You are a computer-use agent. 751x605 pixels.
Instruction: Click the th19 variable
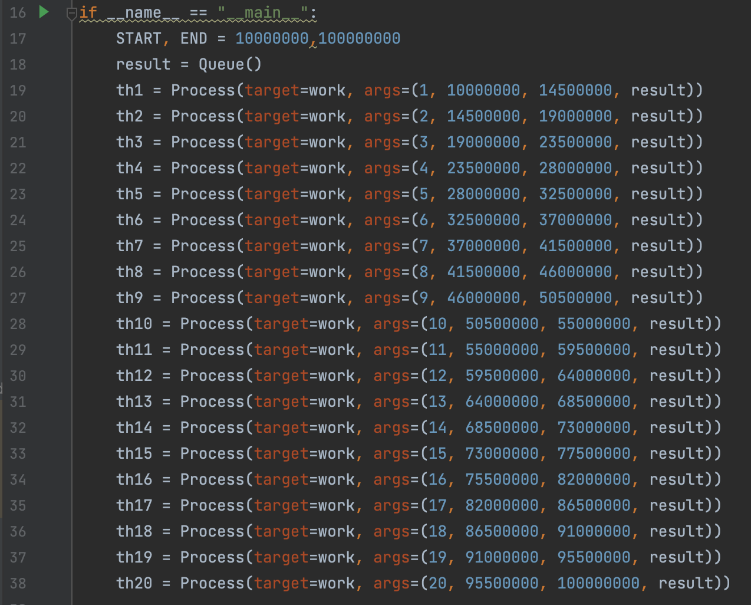click(134, 558)
